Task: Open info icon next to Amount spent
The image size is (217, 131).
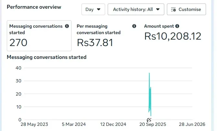Action: pos(177,26)
